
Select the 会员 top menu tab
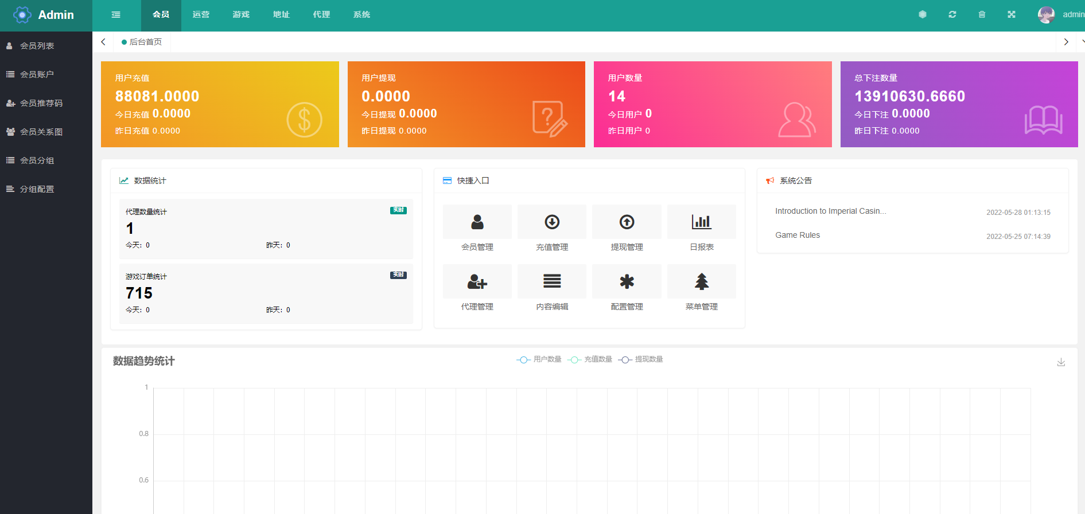point(161,15)
